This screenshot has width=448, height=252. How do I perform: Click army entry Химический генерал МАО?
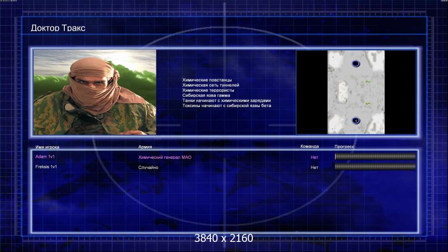tap(165, 157)
